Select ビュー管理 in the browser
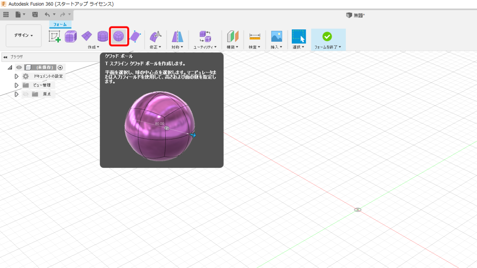The width and height of the screenshot is (477, 268). 42,85
